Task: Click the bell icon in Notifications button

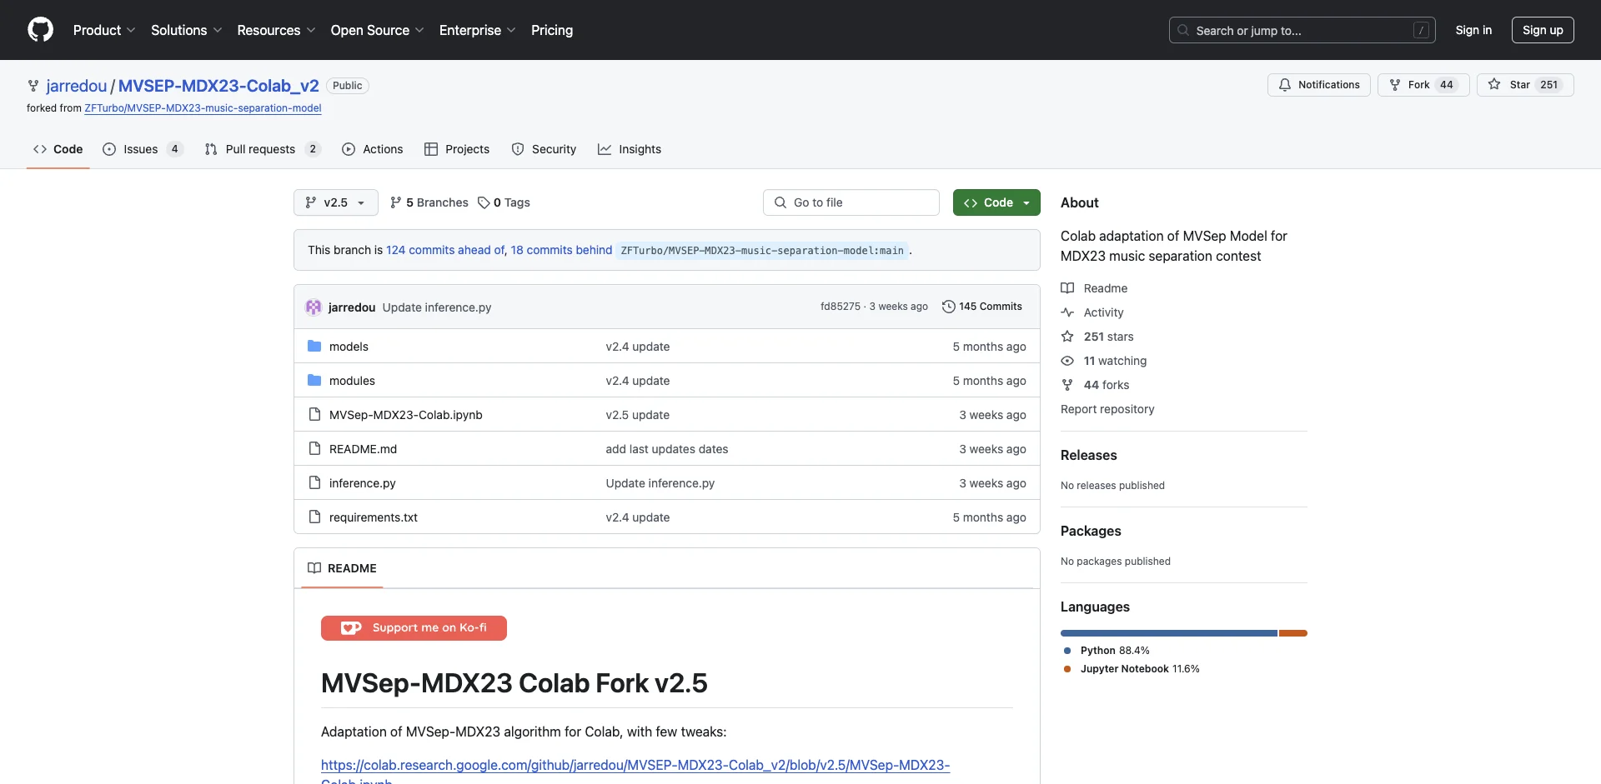Action: [1285, 85]
